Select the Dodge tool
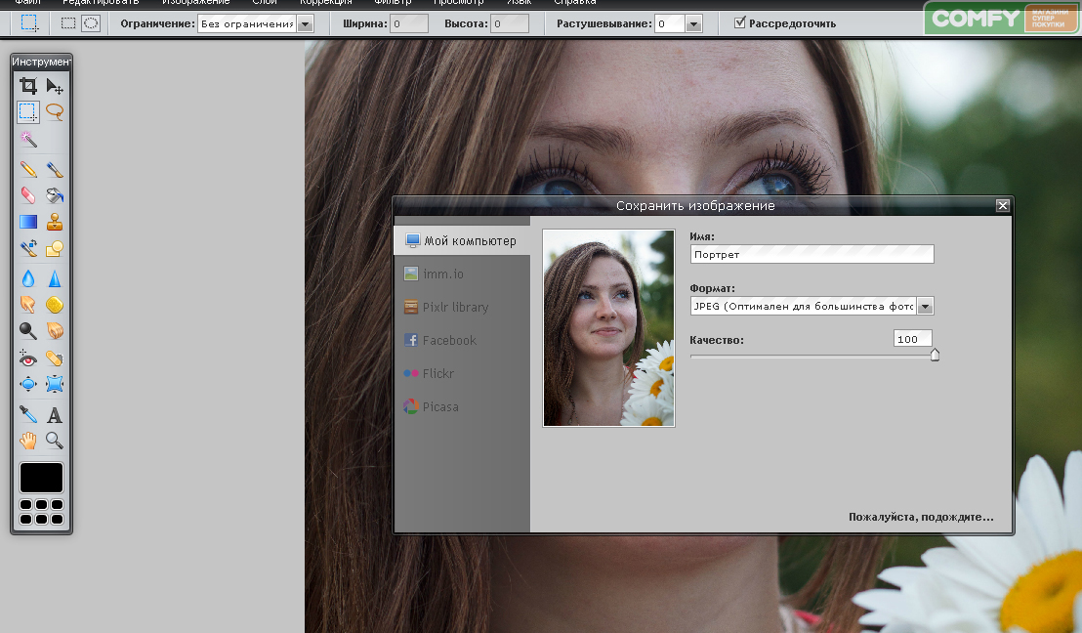Viewport: 1082px width, 633px height. point(28,330)
